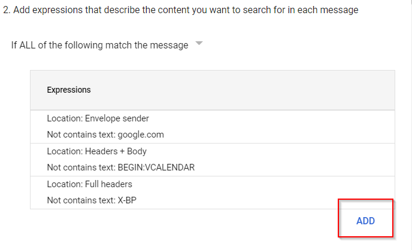Select the "Location: Full headers" line

(x=89, y=184)
